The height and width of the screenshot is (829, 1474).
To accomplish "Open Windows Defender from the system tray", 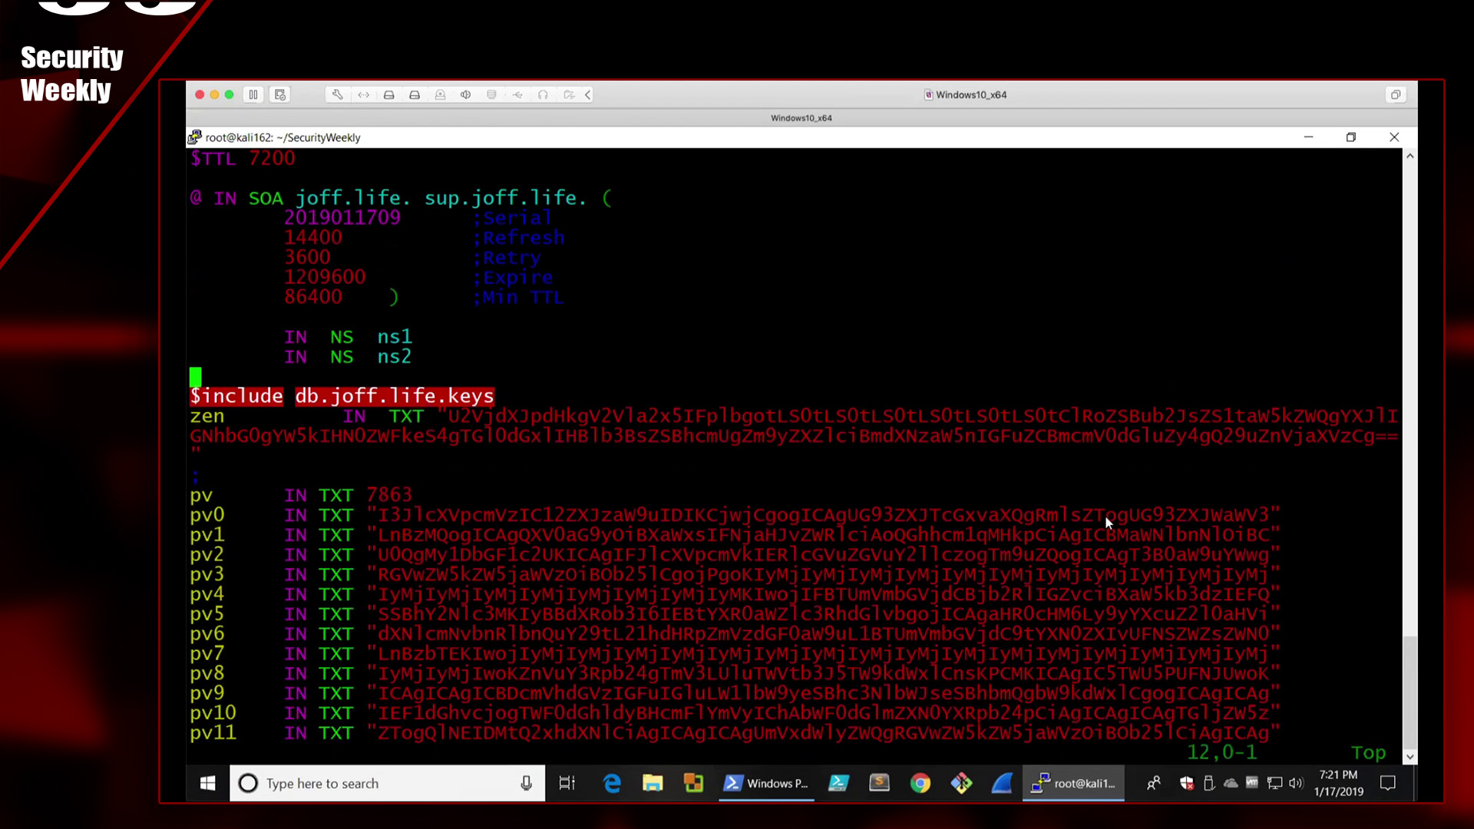I will [1187, 783].
